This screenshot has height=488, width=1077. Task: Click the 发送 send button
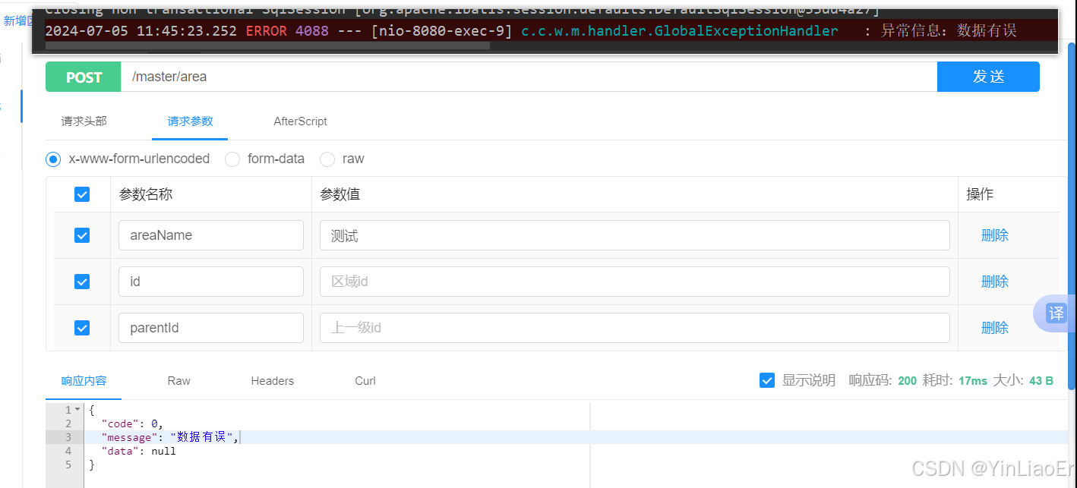click(x=988, y=77)
